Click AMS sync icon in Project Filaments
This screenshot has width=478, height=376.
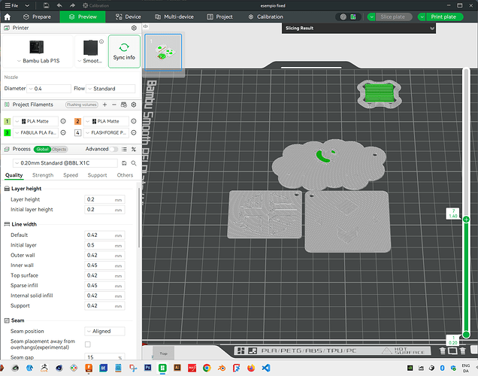point(124,105)
